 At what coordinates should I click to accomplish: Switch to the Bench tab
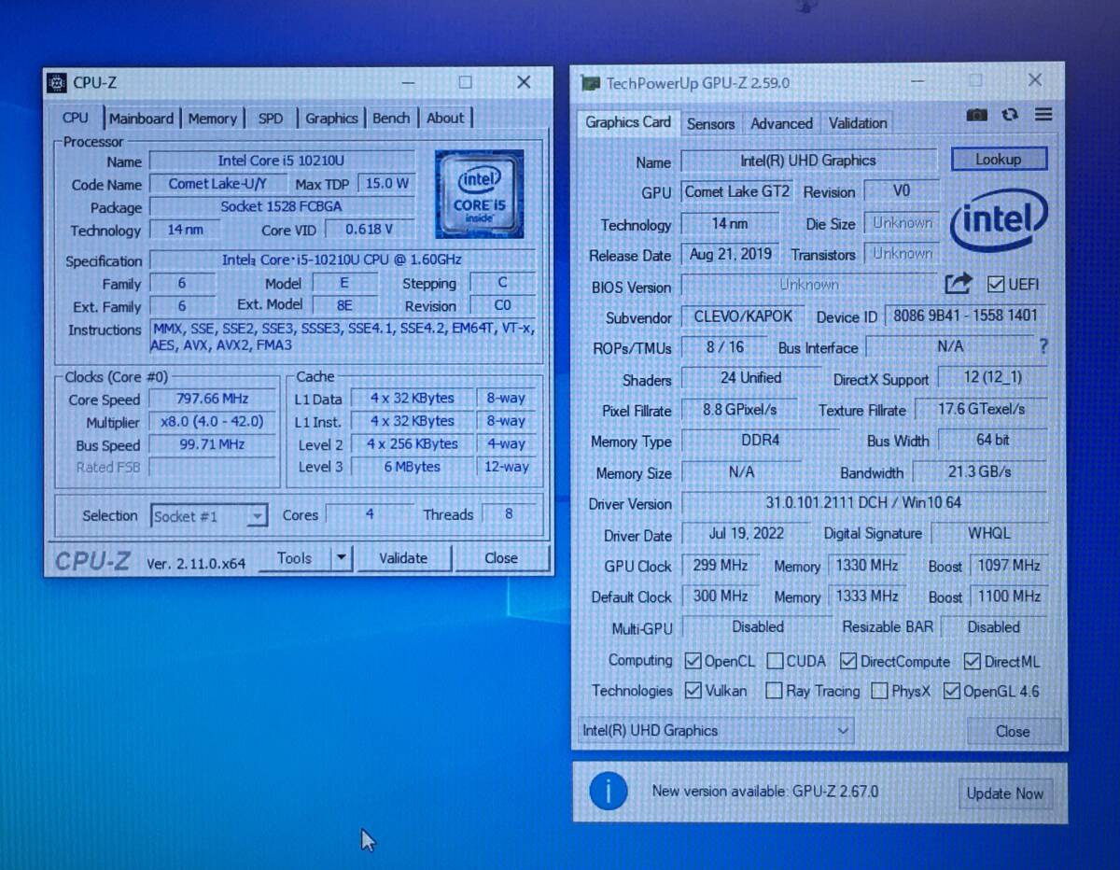(391, 118)
